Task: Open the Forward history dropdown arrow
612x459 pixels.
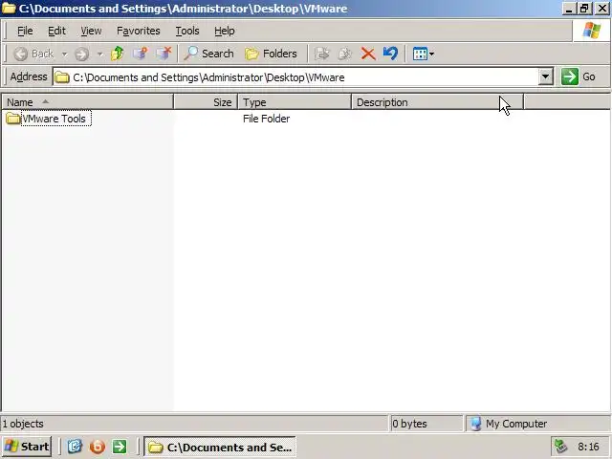Action: click(x=100, y=54)
